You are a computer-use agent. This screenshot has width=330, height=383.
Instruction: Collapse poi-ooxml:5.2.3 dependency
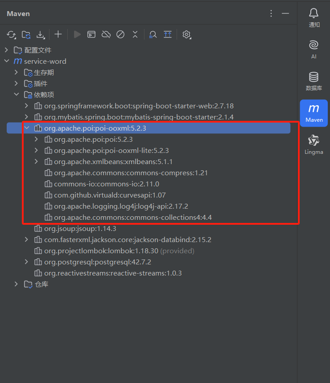(27, 128)
